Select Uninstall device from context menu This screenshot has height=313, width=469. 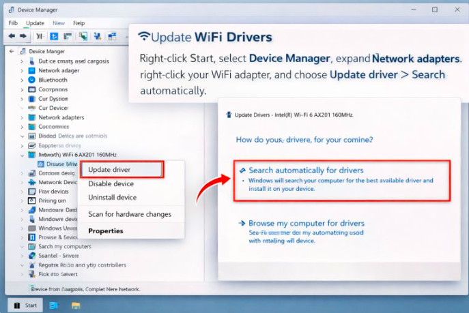point(112,198)
